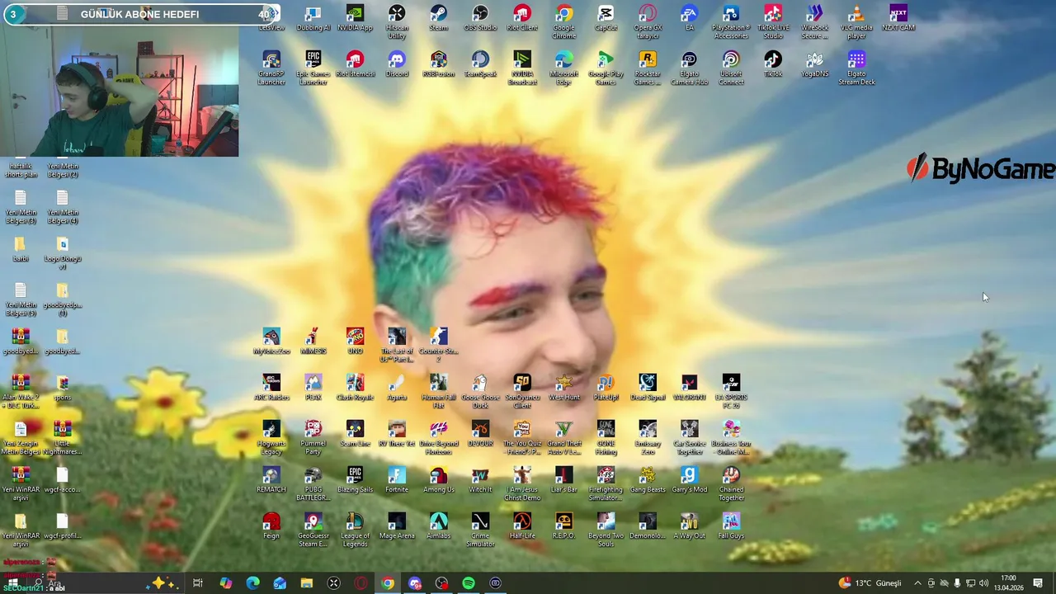Select the Dubbing AI icon
The height and width of the screenshot is (594, 1056).
(313, 19)
